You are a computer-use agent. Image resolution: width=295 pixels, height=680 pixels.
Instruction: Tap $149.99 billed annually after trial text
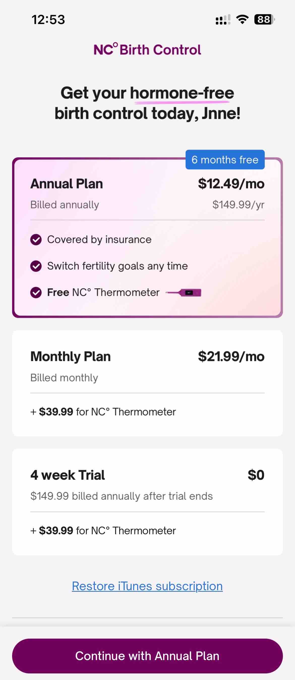[x=121, y=496]
